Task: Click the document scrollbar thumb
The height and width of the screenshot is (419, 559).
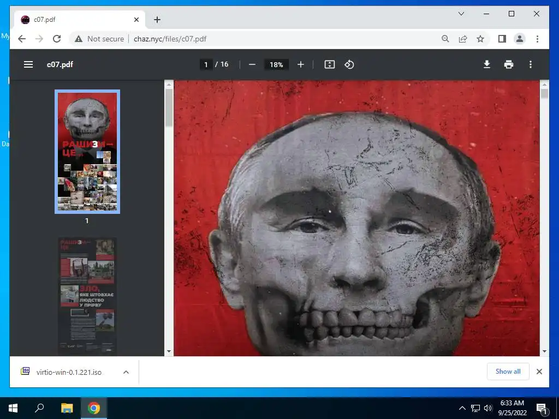Action: 544,94
